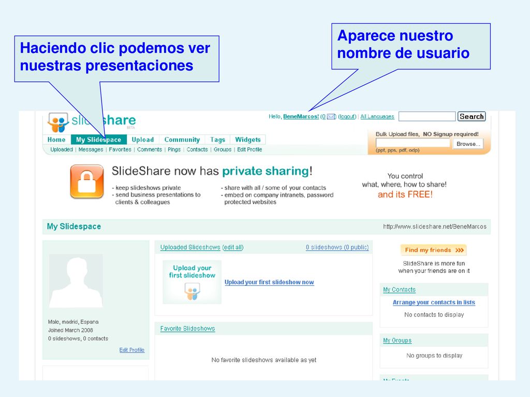Screen dimensions: 530x397
Task: Click Edit Profile link under the avatar
Action: (x=132, y=350)
